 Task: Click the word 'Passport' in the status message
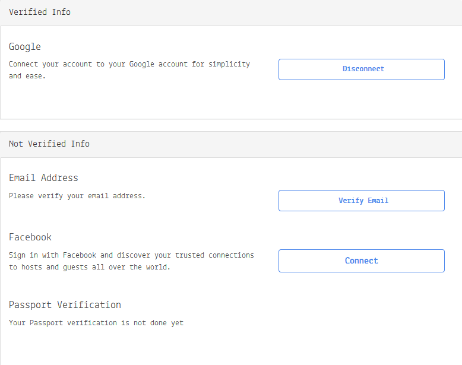(x=46, y=323)
